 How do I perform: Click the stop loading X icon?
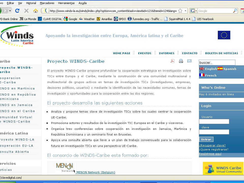point(26,11)
